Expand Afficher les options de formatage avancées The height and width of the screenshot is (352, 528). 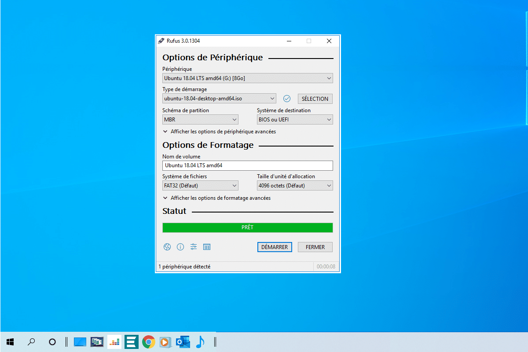point(217,198)
